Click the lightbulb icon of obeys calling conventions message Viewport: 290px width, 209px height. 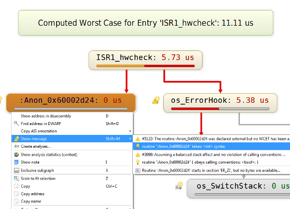click(x=138, y=162)
